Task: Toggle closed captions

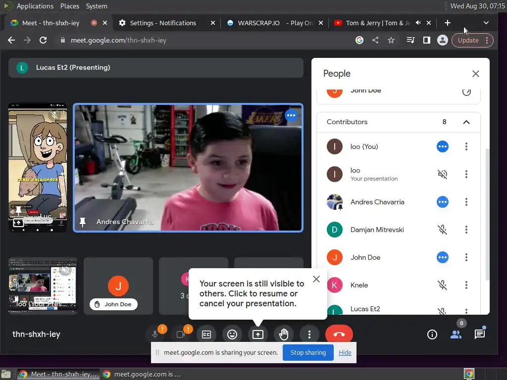Action: [x=206, y=334]
